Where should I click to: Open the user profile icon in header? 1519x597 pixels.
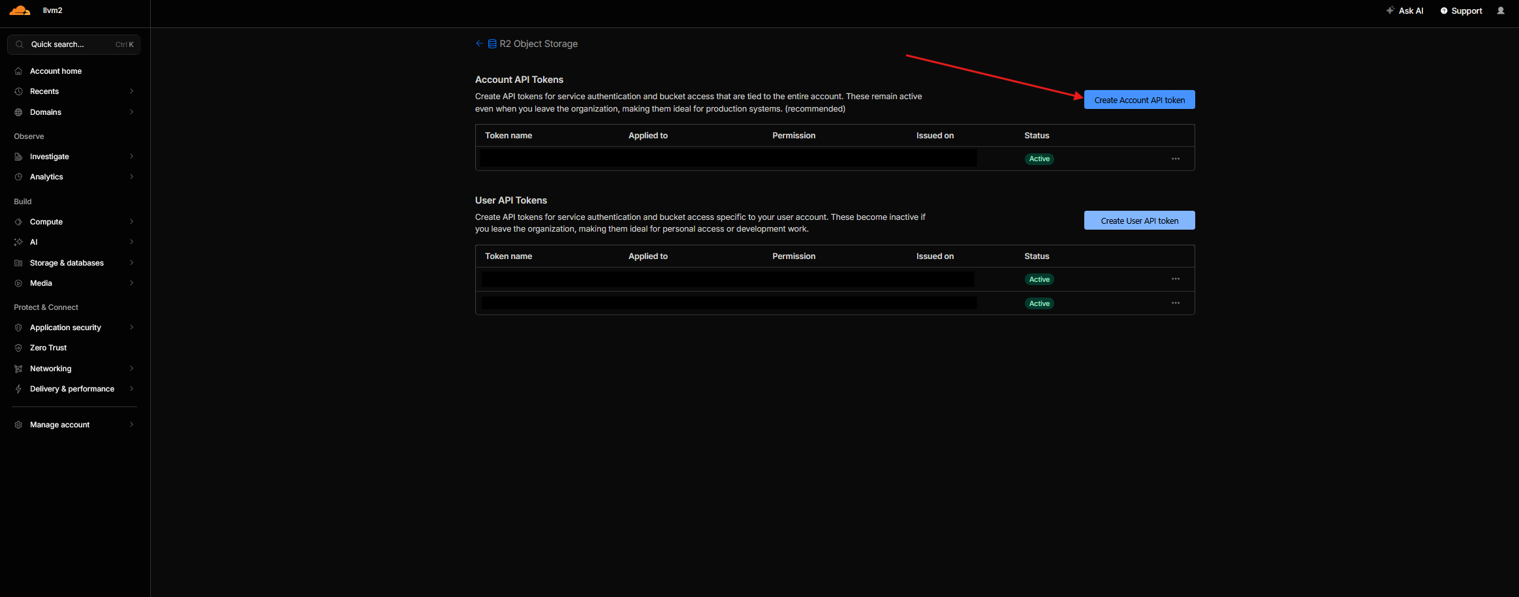1501,10
